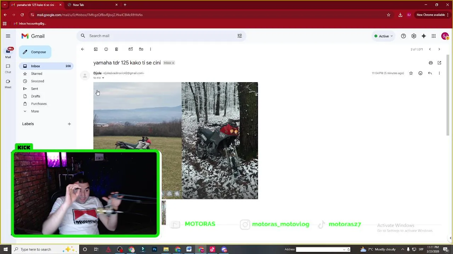453x254 pixels.
Task: Go to the older email with right chevron
Action: click(439, 49)
